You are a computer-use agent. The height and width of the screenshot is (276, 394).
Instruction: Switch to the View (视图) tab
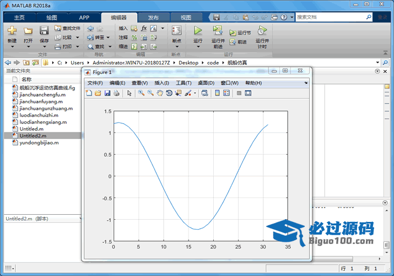(x=186, y=17)
